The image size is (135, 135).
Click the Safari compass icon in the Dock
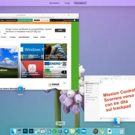pos(60,131)
